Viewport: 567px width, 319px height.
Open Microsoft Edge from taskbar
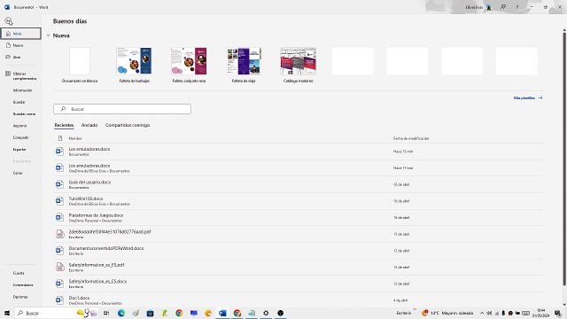point(121,313)
